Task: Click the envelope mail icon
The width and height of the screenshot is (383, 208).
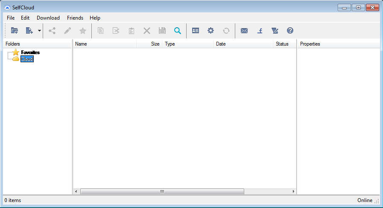Action: [x=244, y=31]
